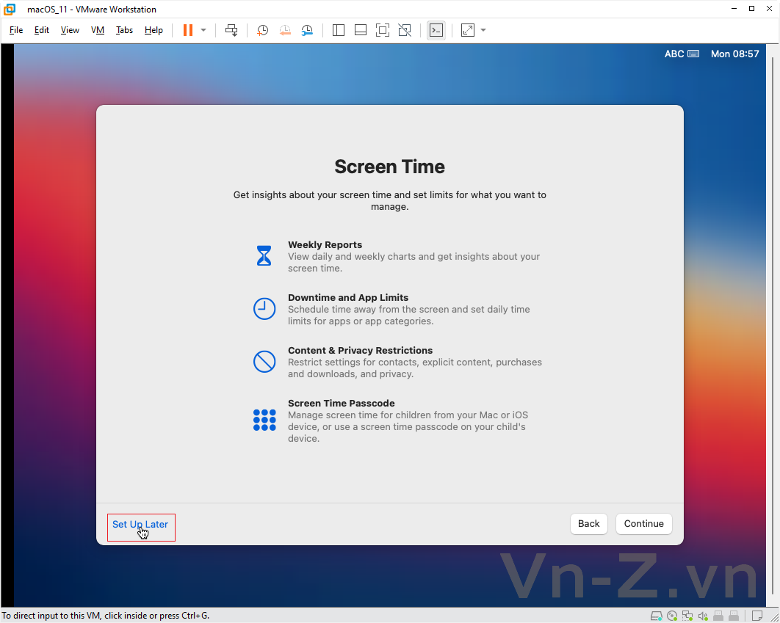The image size is (780, 623).
Task: Click the CD/DVD drive status bar icon
Action: pyautogui.click(x=671, y=616)
